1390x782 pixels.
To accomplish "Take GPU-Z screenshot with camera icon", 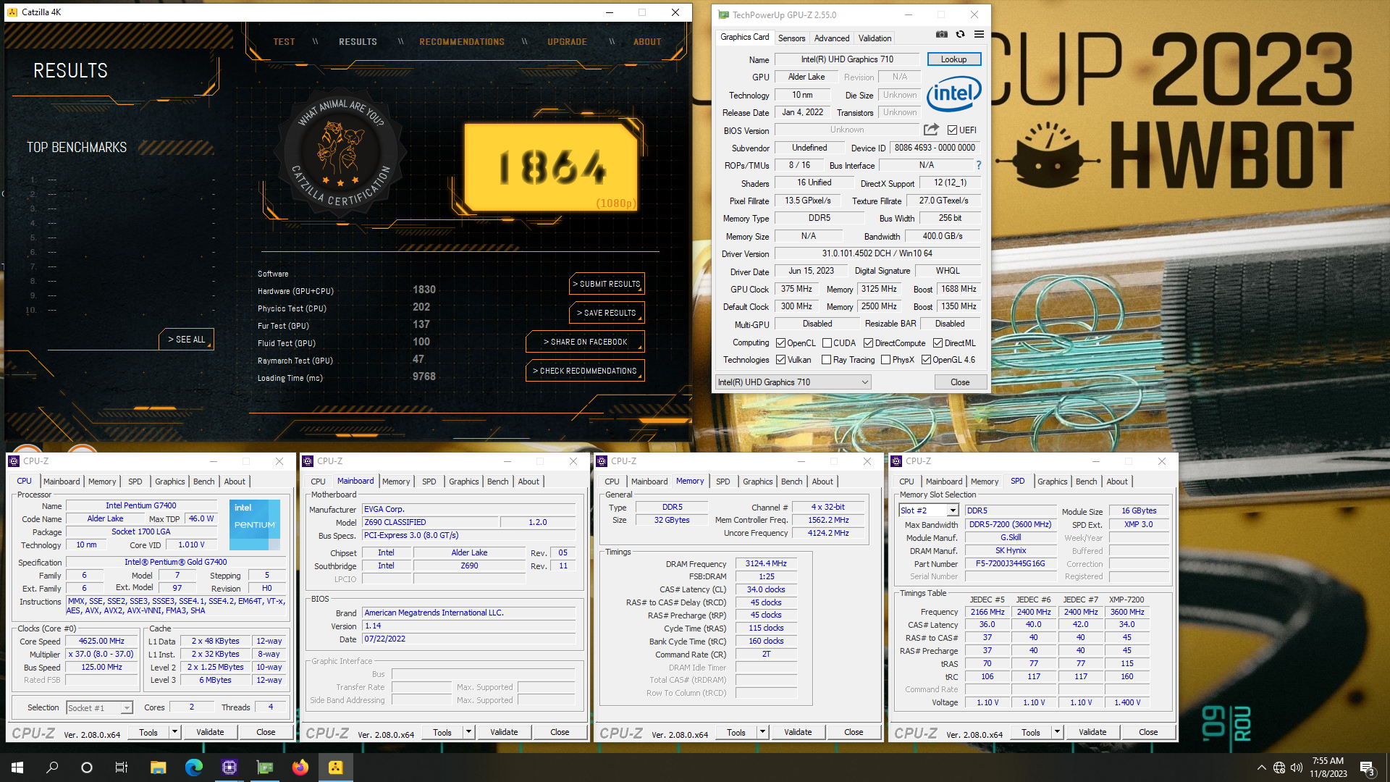I will pyautogui.click(x=941, y=34).
